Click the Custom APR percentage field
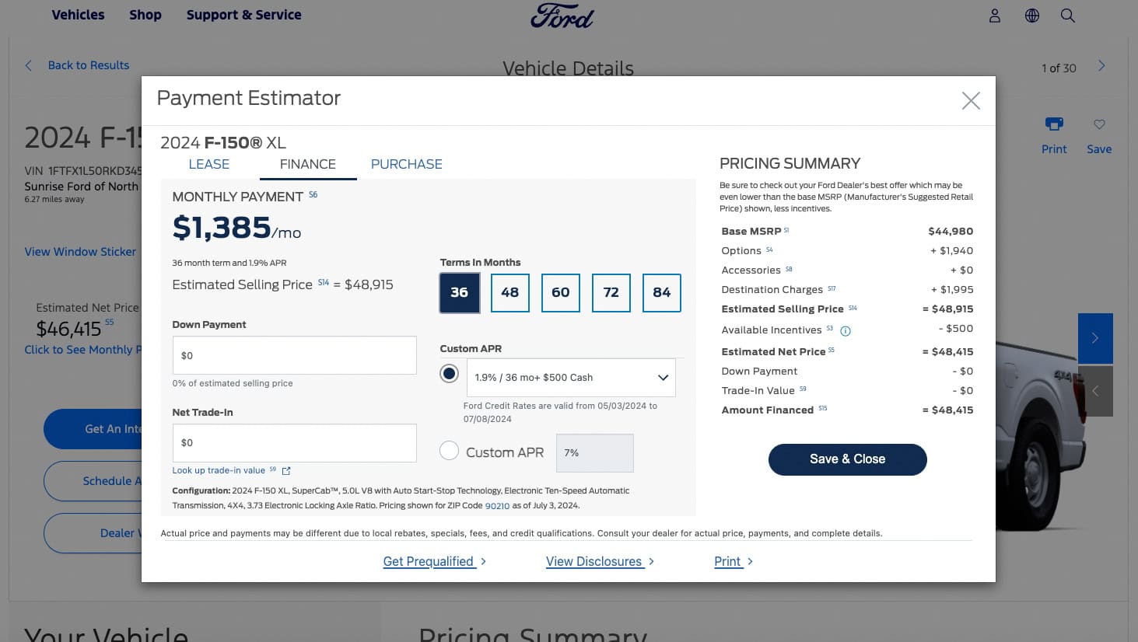This screenshot has width=1138, height=642. point(595,453)
